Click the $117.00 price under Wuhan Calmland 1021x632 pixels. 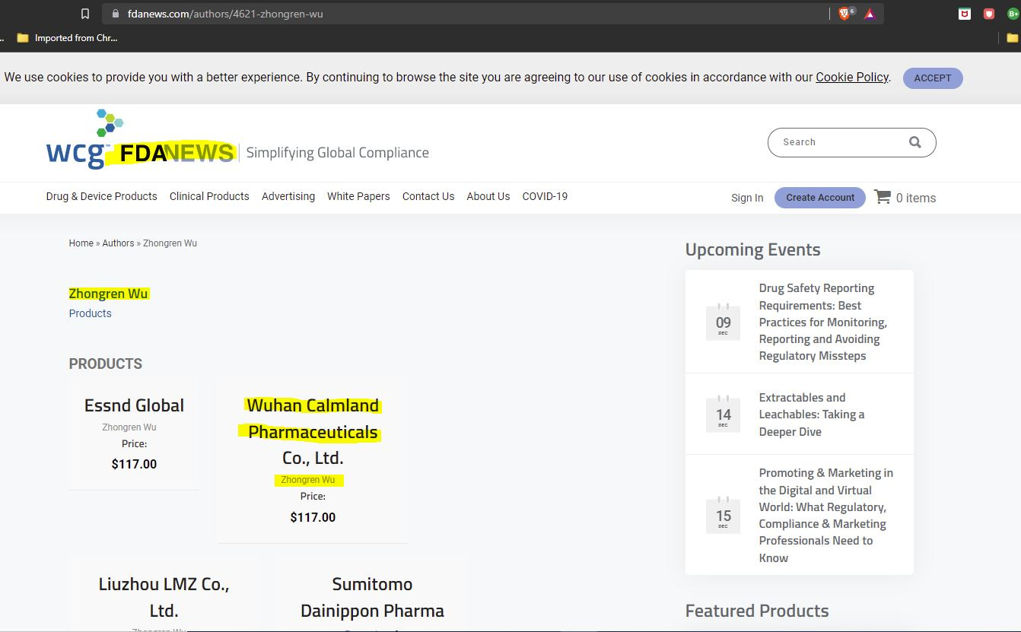[x=313, y=517]
